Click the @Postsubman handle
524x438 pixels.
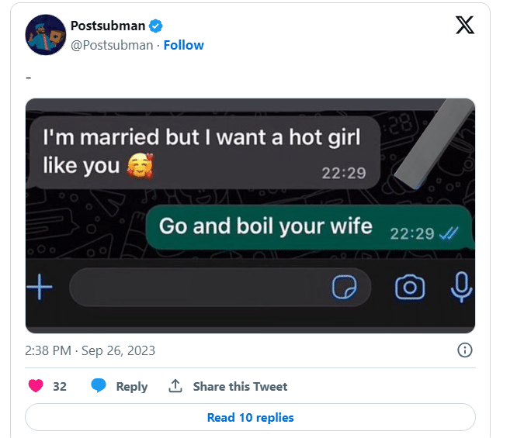(112, 45)
